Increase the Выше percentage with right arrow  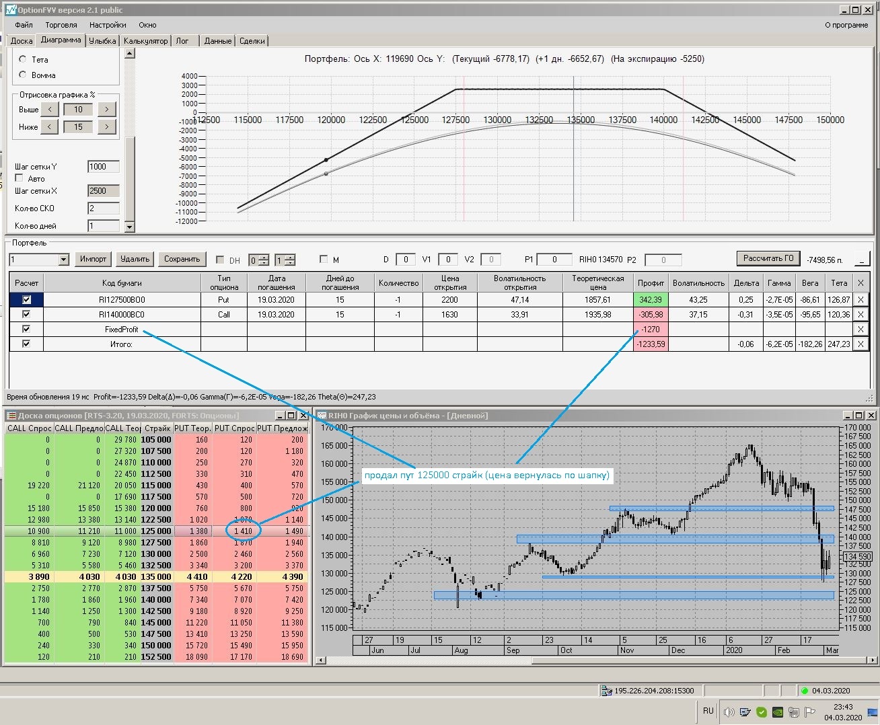pyautogui.click(x=106, y=109)
